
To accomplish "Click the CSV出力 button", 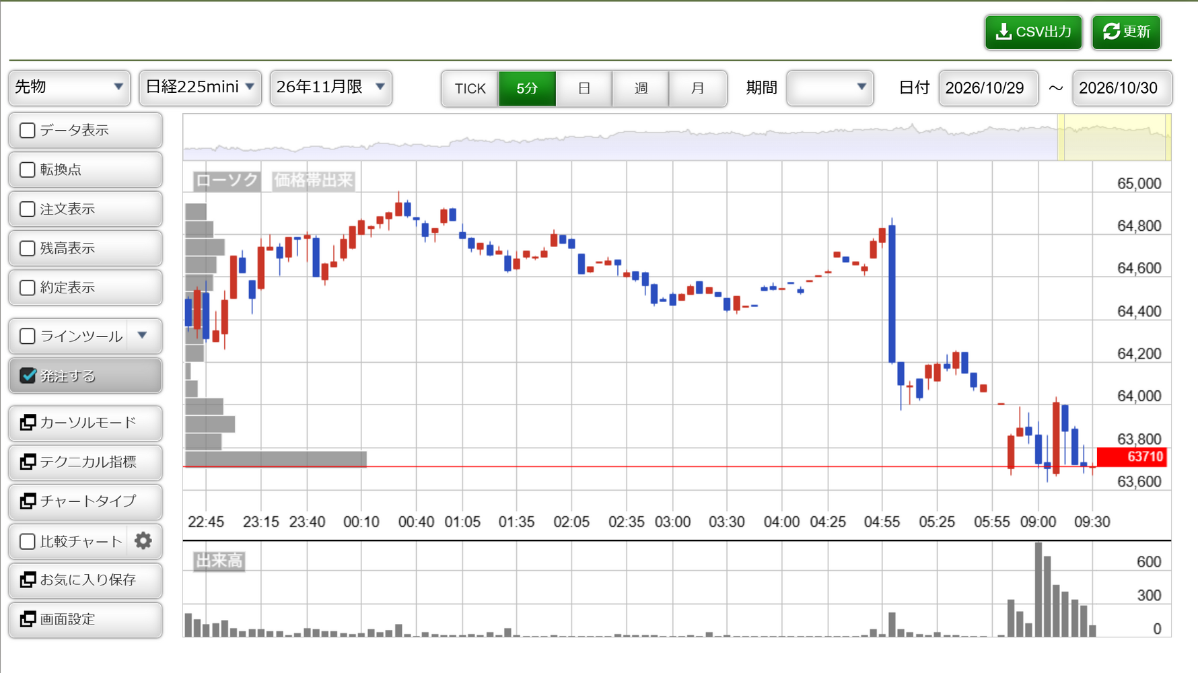I will pyautogui.click(x=1033, y=32).
